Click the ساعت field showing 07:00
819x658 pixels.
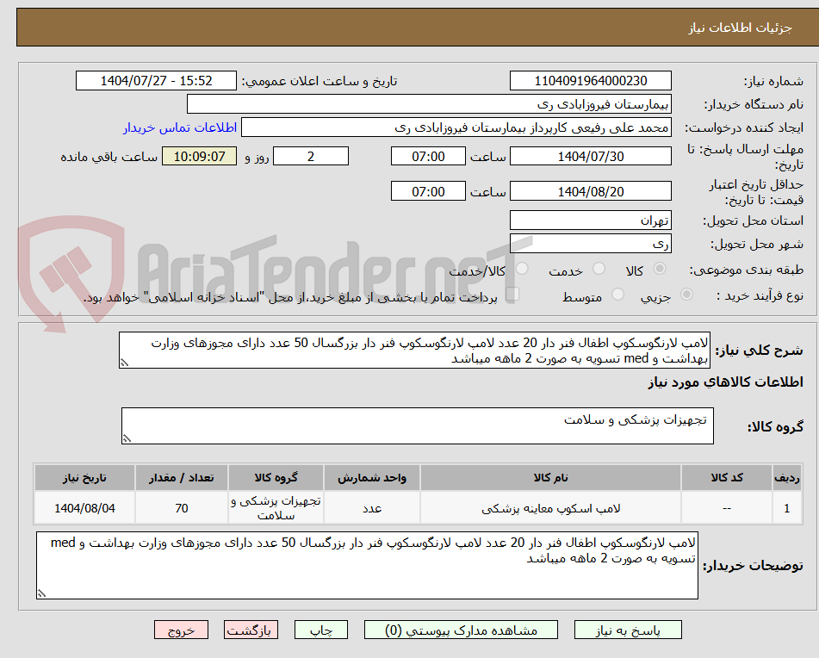tap(428, 156)
